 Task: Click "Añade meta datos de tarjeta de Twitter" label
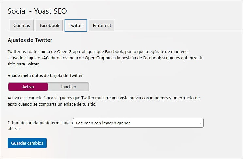[45, 75]
